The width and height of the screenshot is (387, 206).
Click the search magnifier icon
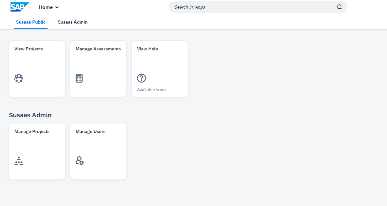(x=339, y=7)
